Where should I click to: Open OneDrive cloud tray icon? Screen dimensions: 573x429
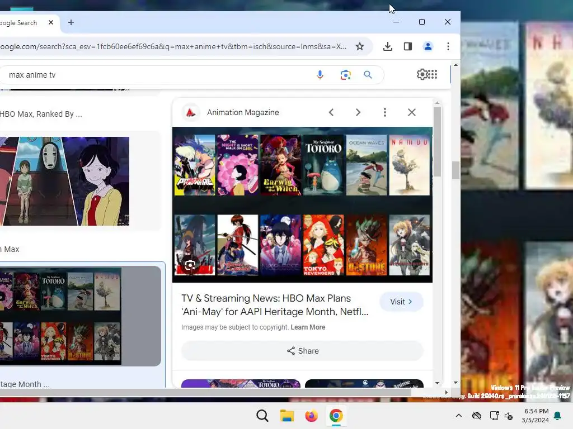[x=477, y=416]
